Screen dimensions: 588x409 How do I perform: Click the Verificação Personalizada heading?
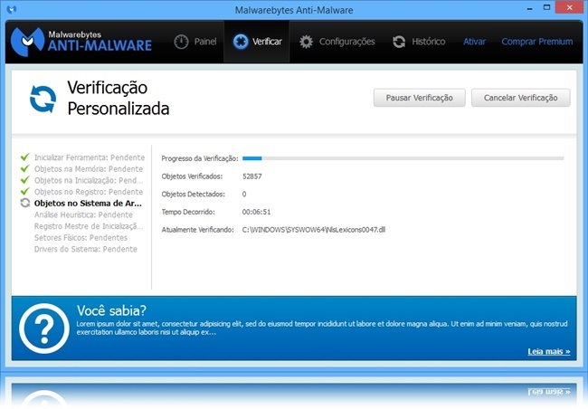(119, 99)
